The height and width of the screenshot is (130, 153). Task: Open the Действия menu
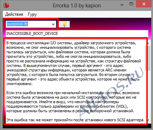click(x=14, y=14)
